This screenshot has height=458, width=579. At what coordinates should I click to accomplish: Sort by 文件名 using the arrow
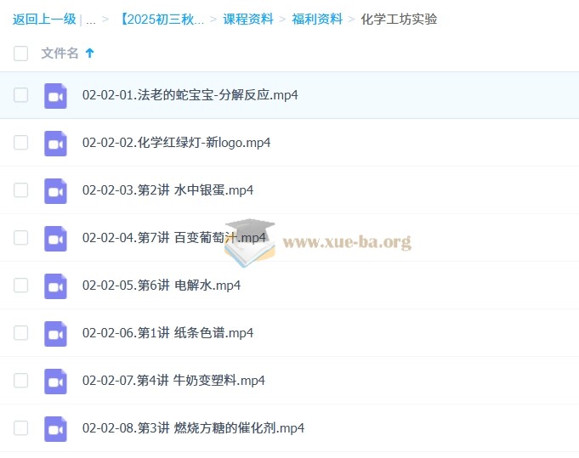point(90,54)
